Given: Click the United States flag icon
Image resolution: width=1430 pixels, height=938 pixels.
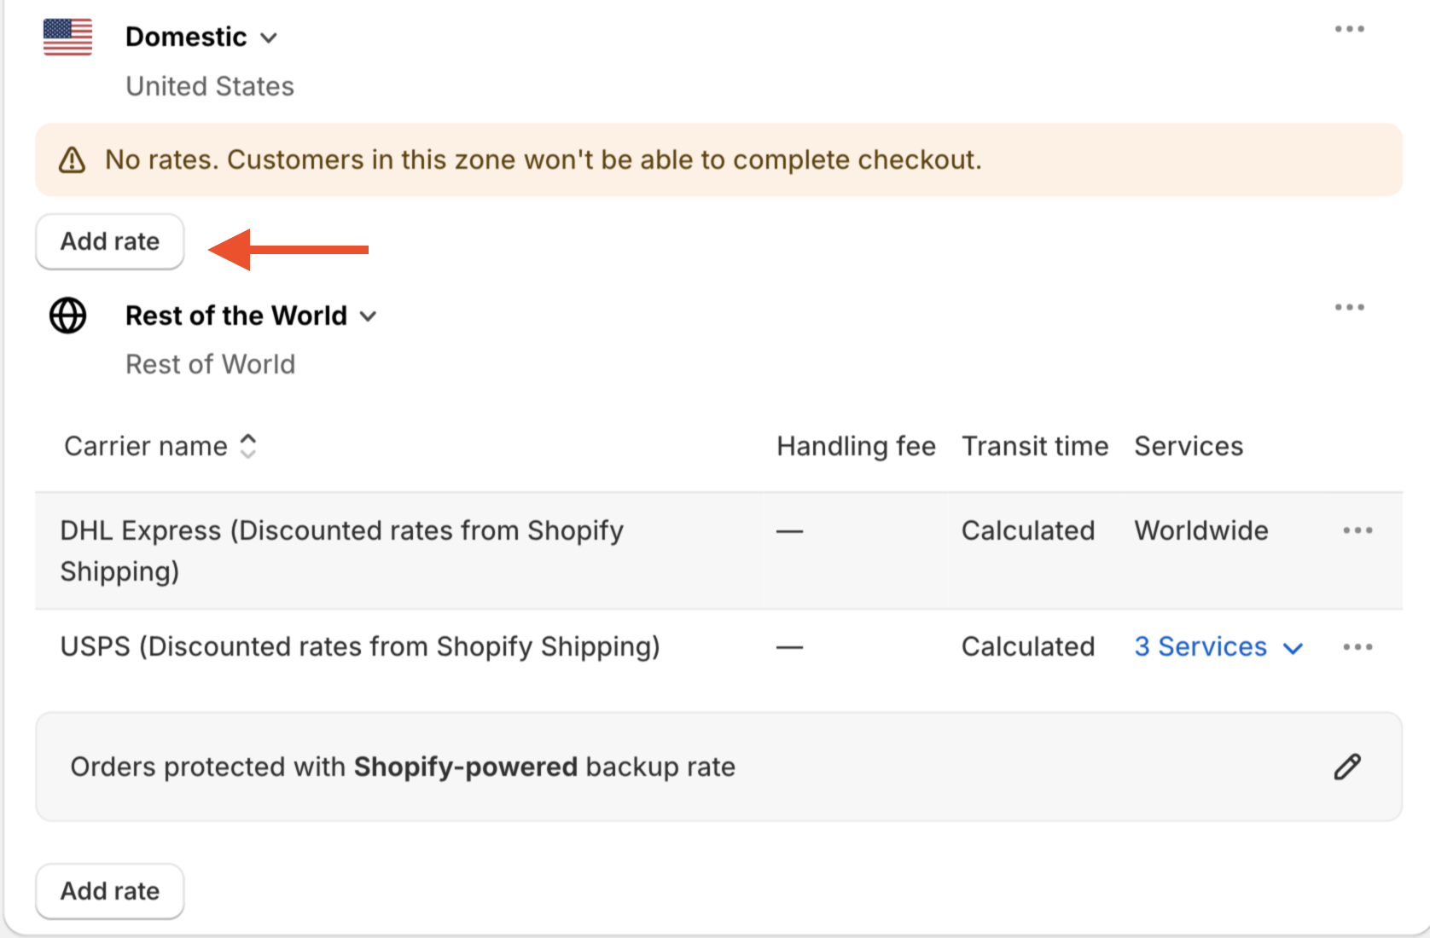Looking at the screenshot, I should pyautogui.click(x=67, y=38).
